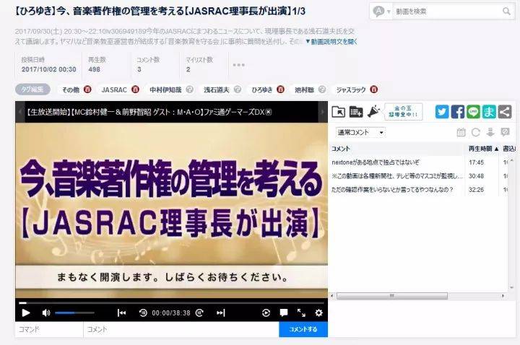Click the 17:45 playback time cell
This screenshot has width=520, height=345.
(x=476, y=162)
